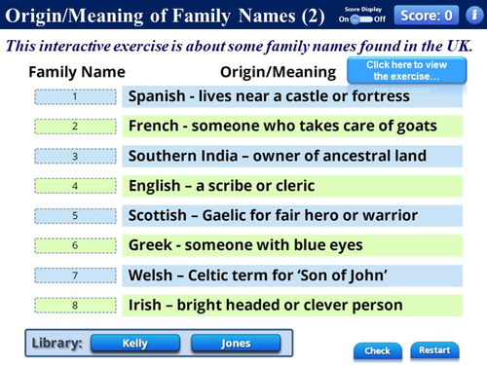Screen dimensions: 487x365
Task: Click the Score: 0 display
Action: 427,15
